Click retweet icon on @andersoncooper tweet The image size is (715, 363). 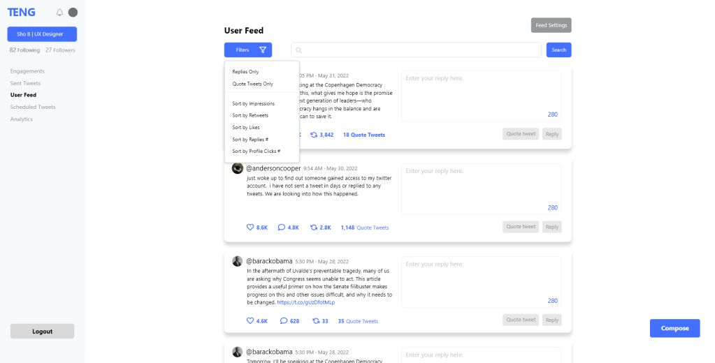tap(315, 228)
